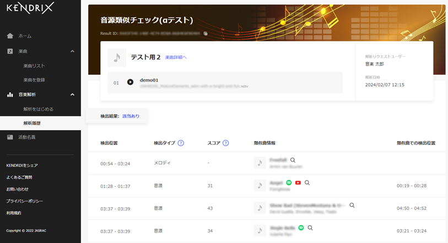Click the 該当あり detection result link
The width and height of the screenshot is (448, 243).
[x=131, y=116]
